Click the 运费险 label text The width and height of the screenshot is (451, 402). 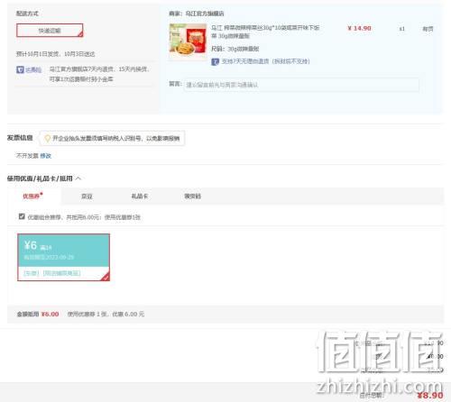pos(33,70)
